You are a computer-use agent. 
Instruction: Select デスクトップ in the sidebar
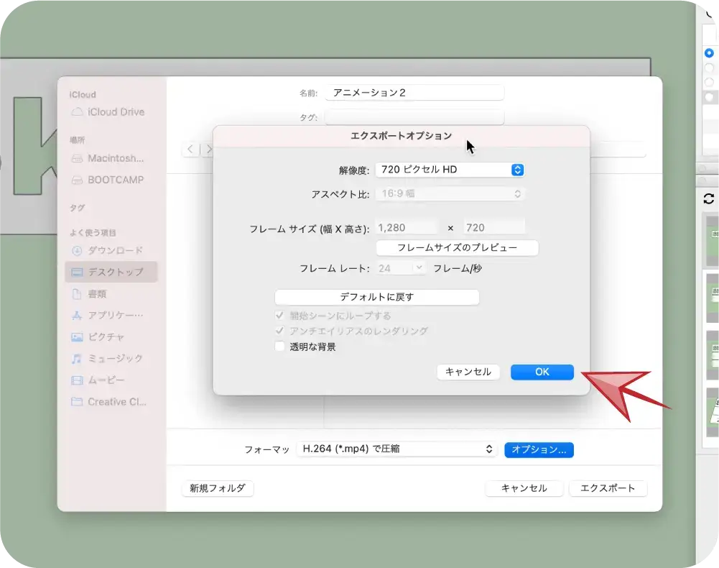coord(115,272)
